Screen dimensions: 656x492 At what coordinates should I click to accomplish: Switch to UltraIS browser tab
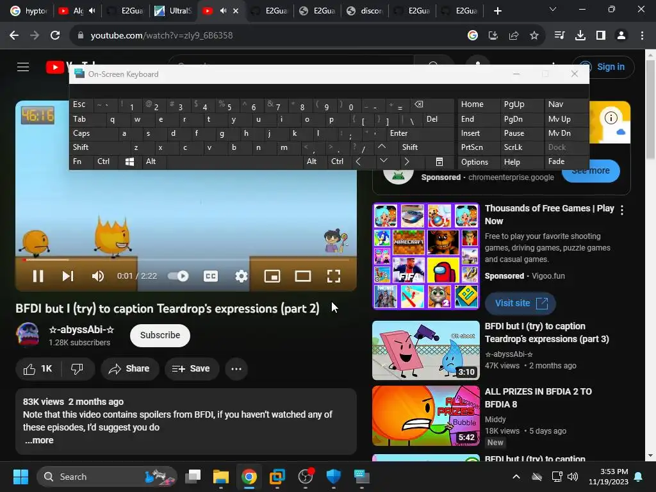173,11
